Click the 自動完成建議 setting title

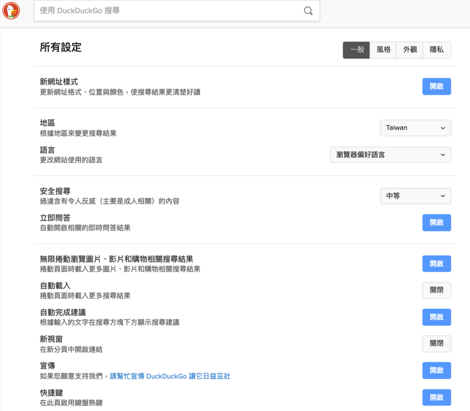tap(62, 312)
